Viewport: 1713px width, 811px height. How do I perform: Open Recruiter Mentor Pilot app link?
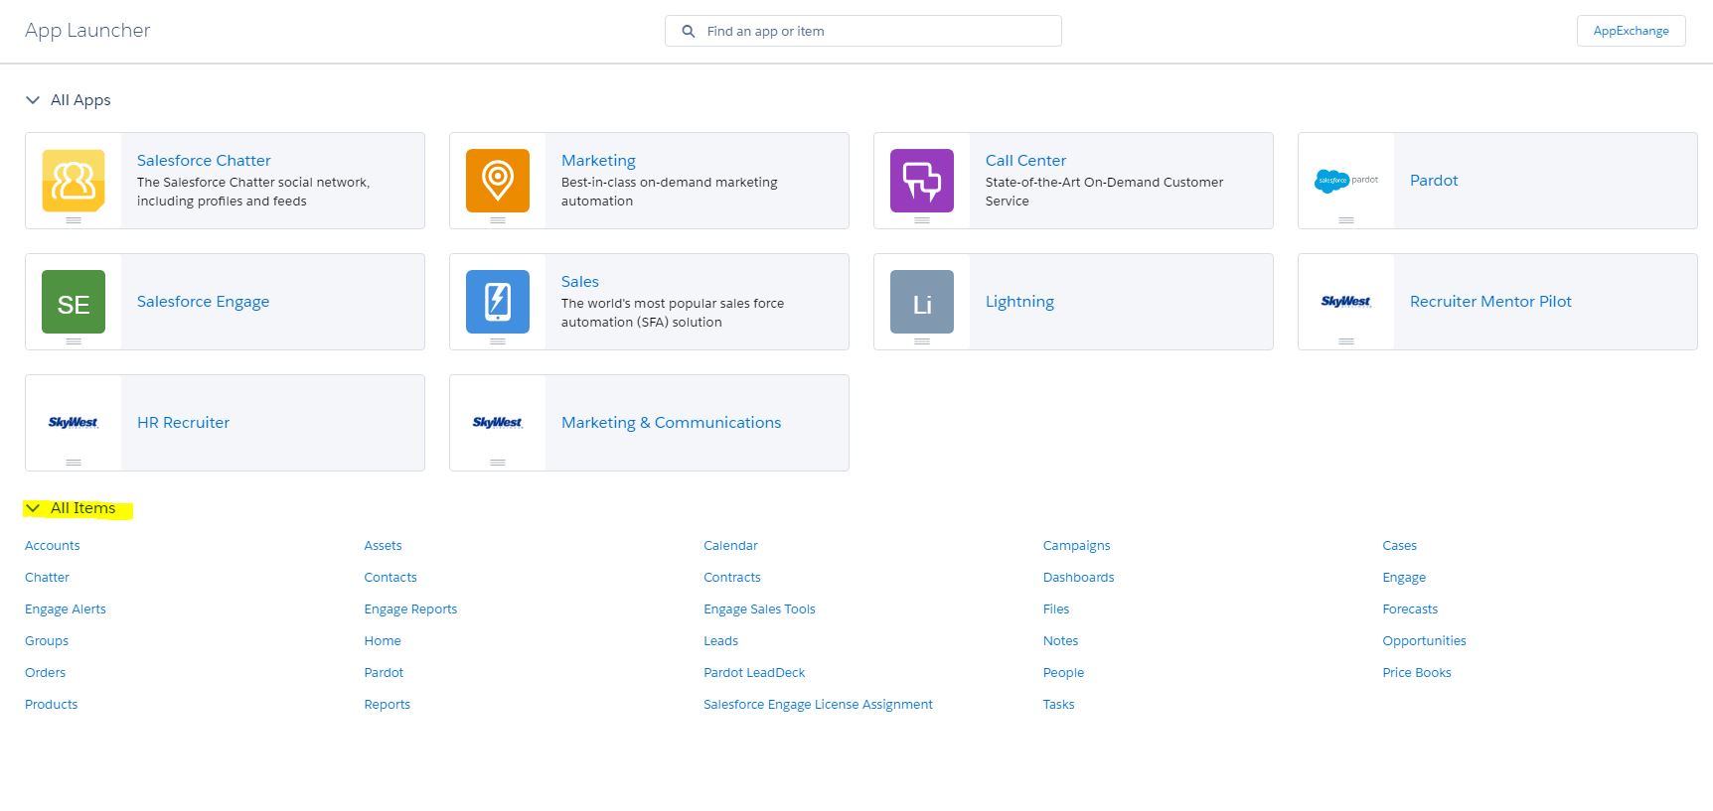pyautogui.click(x=1490, y=301)
